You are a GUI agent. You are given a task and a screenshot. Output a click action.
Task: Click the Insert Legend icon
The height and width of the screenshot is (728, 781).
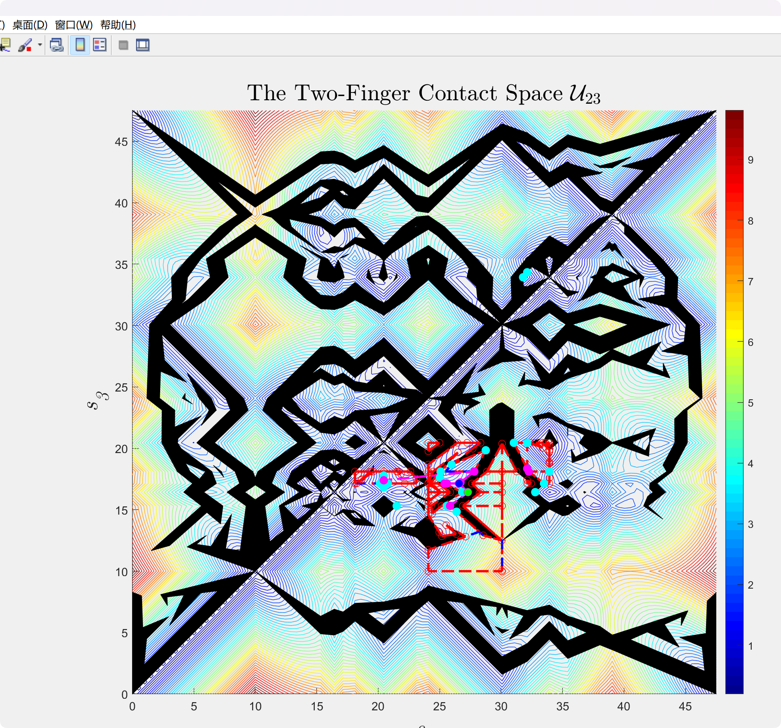click(x=99, y=45)
